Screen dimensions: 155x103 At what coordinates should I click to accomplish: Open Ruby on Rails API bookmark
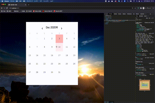coord(48,11)
